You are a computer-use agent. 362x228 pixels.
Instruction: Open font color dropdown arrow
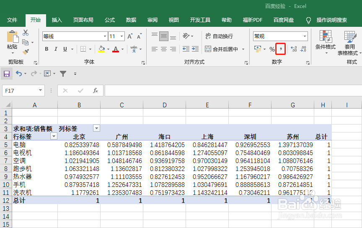point(122,49)
